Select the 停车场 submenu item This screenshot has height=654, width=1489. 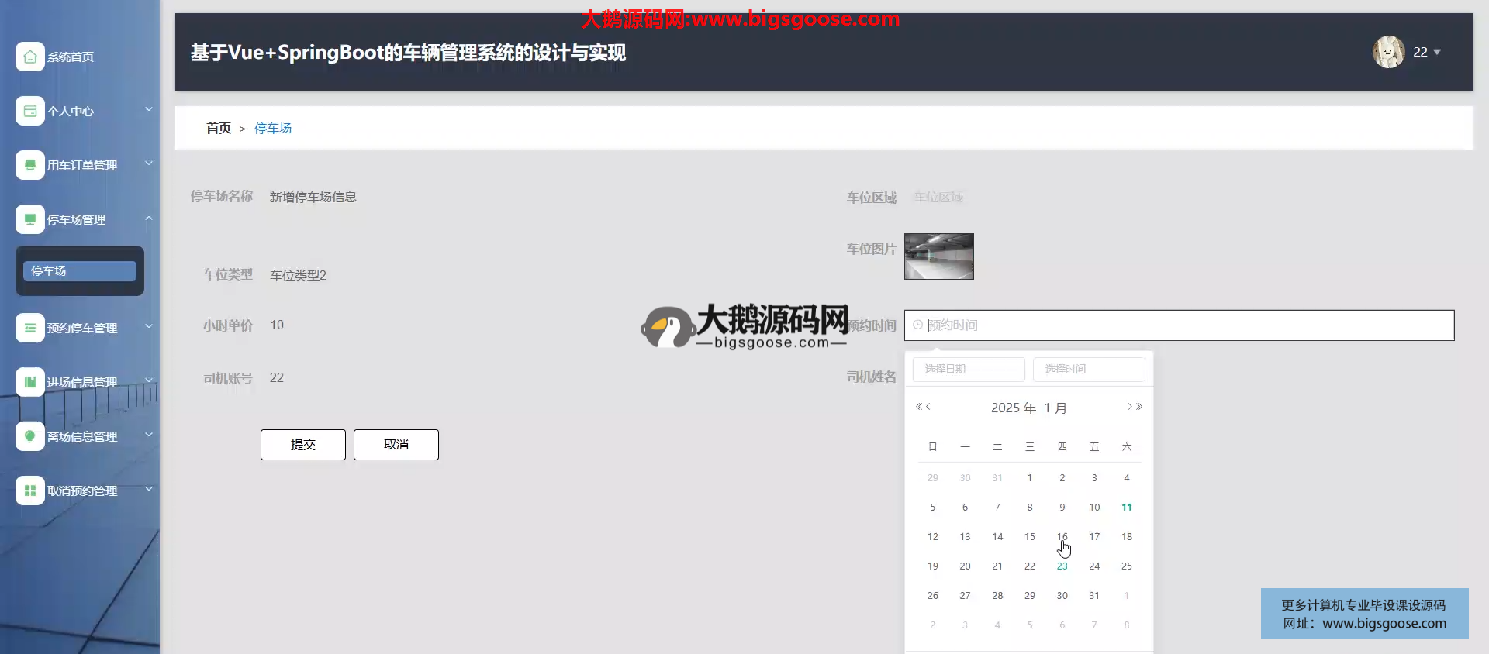pos(79,270)
